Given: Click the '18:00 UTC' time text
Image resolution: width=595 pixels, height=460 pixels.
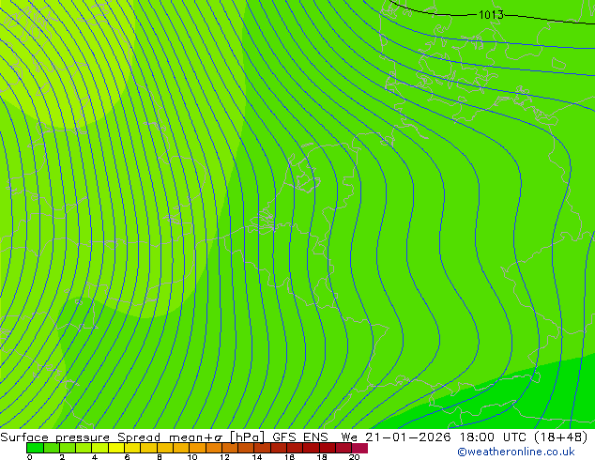Looking at the screenshot, I should click(496, 437).
